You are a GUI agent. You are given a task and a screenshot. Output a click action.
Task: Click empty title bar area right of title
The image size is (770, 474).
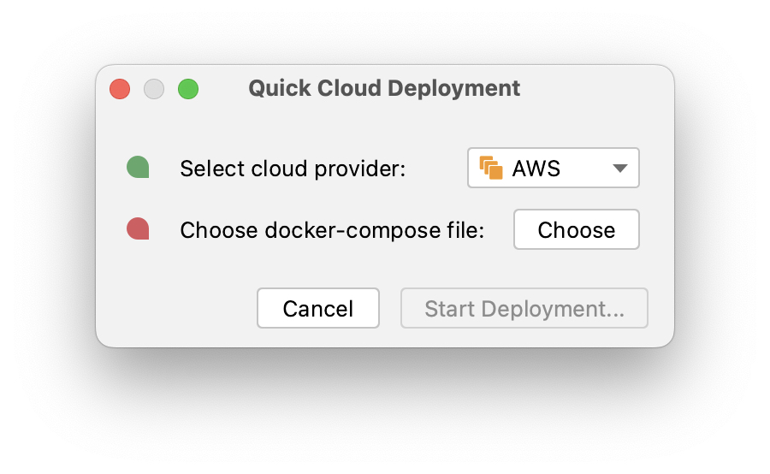[x=599, y=88]
